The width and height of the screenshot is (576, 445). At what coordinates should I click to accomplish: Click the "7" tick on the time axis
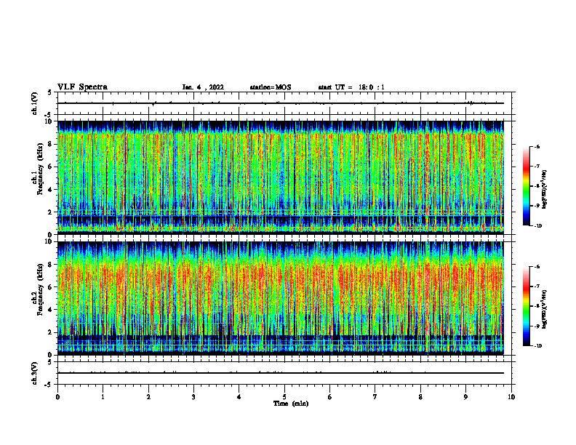click(375, 397)
